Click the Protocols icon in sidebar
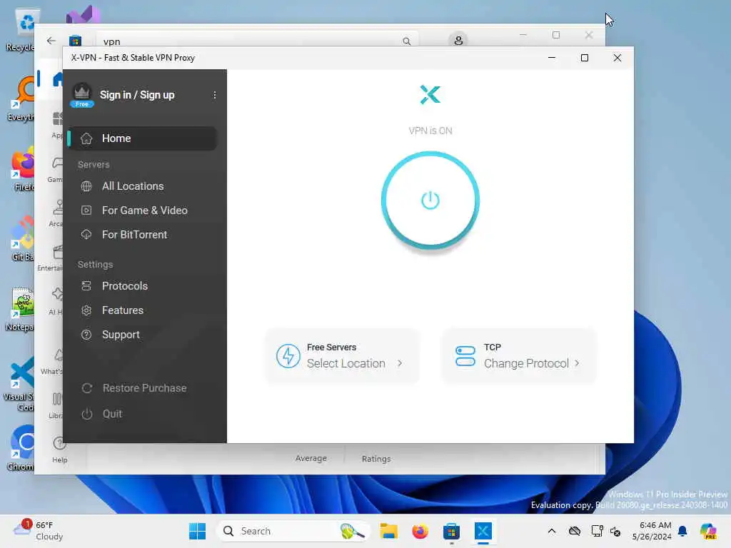 point(86,286)
